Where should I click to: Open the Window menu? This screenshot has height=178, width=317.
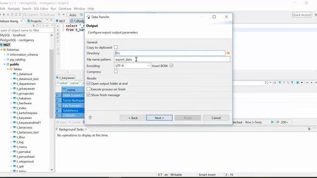(79, 9)
